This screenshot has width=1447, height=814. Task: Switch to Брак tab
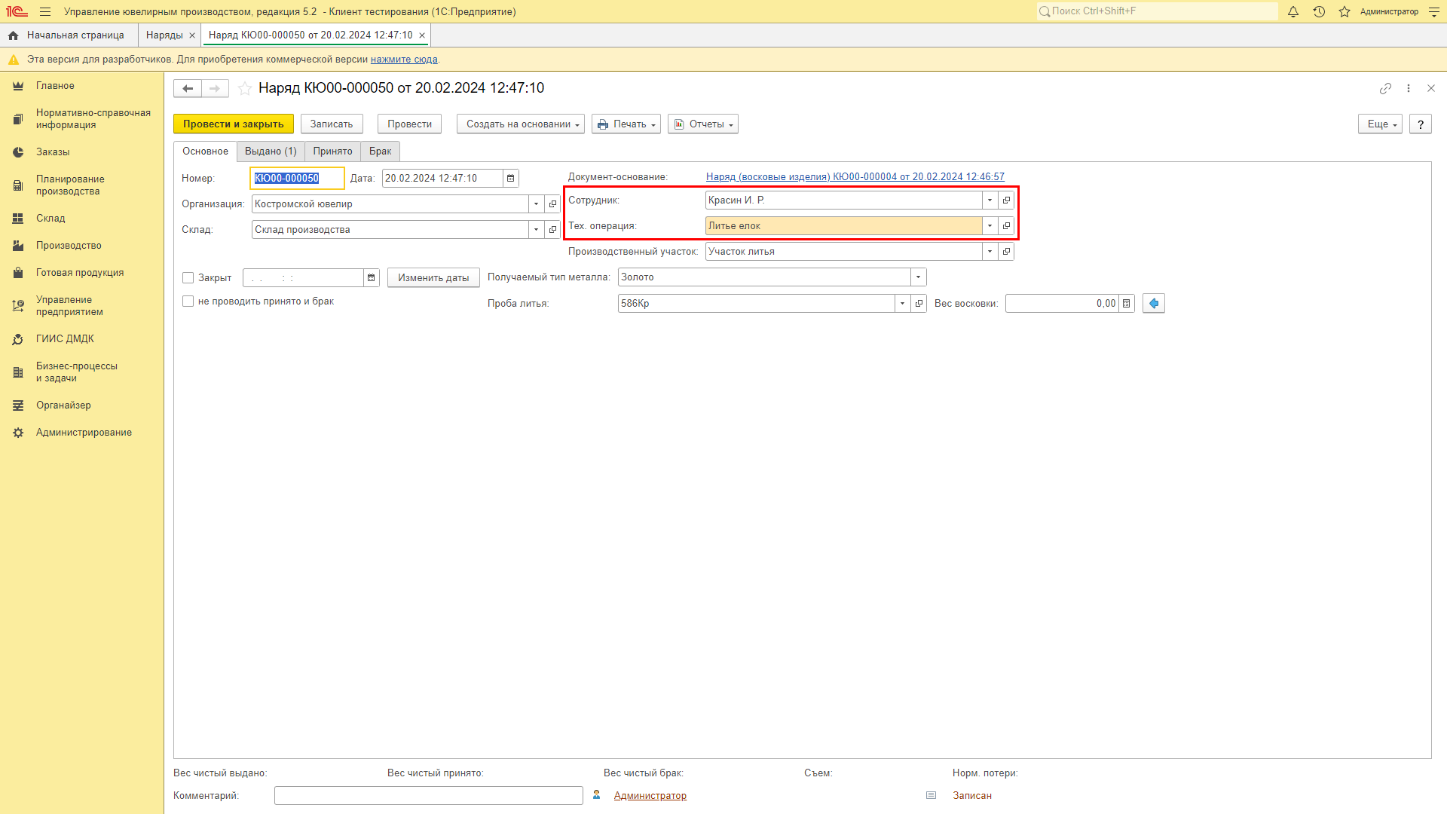(x=380, y=151)
